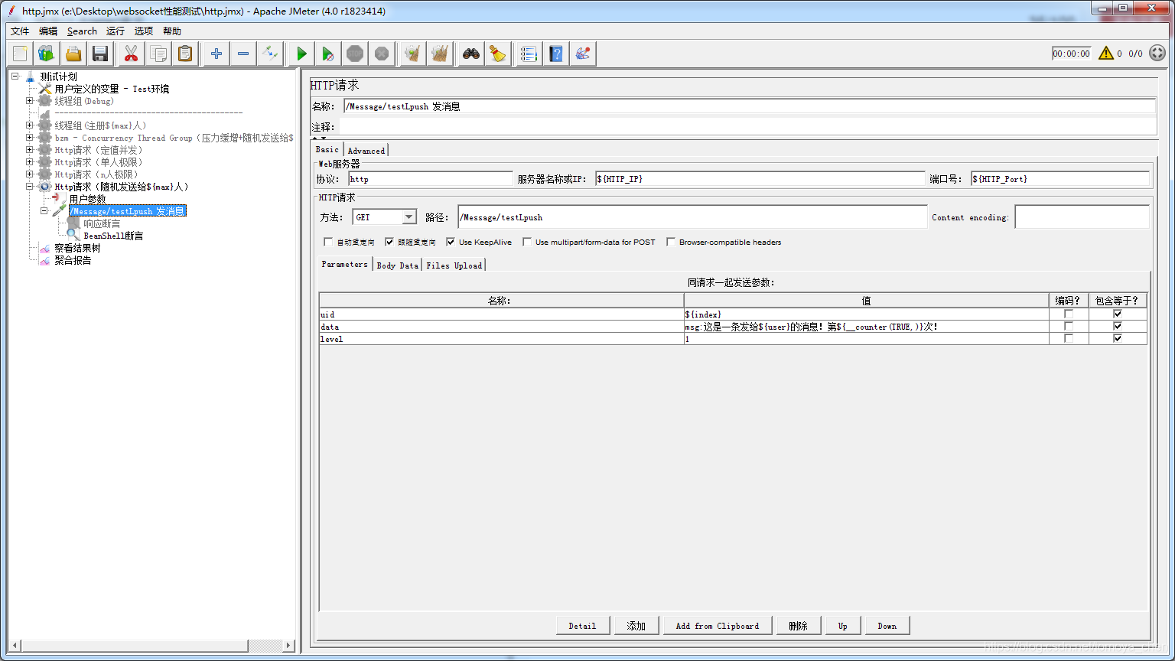This screenshot has height=661, width=1175.
Task: Click the New test plan toolbar icon
Action: click(x=20, y=54)
